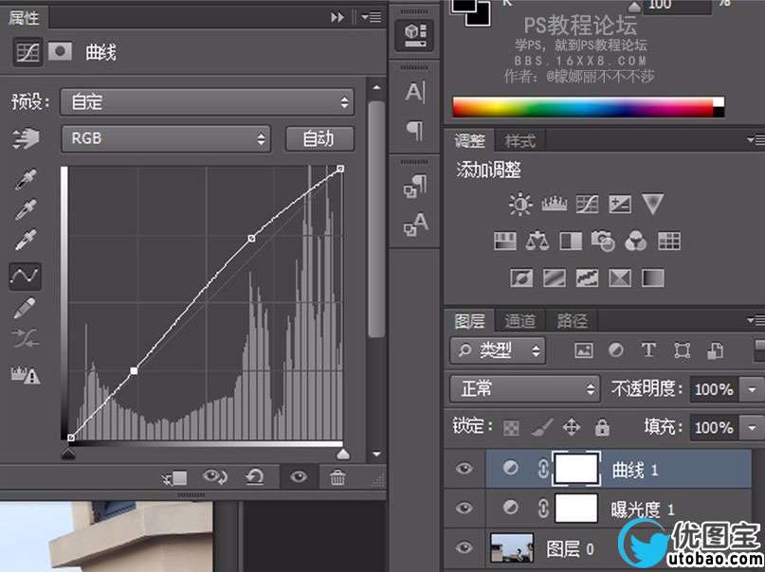Open the Paragraph panel pilcrow icon

(414, 130)
